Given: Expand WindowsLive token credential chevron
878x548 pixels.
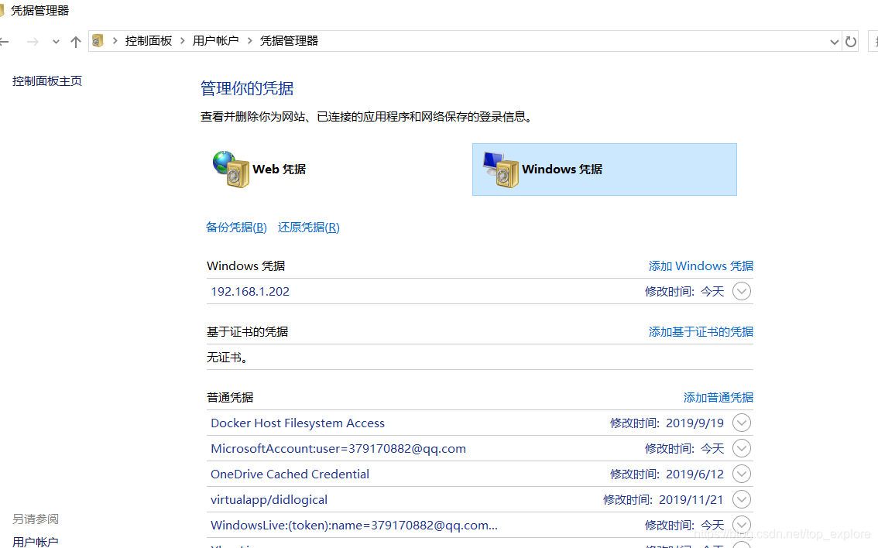Looking at the screenshot, I should coord(742,525).
